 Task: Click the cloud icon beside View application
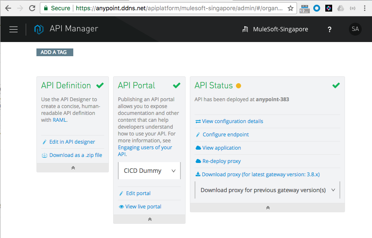(198, 148)
